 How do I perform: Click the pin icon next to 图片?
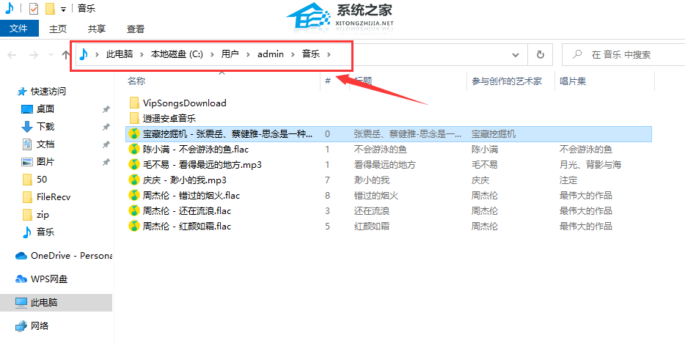(106, 162)
